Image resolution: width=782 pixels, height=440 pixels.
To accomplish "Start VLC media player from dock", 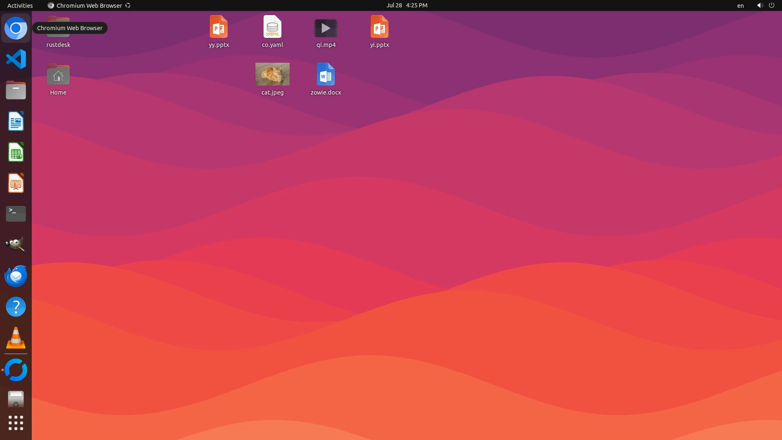I will click(16, 338).
